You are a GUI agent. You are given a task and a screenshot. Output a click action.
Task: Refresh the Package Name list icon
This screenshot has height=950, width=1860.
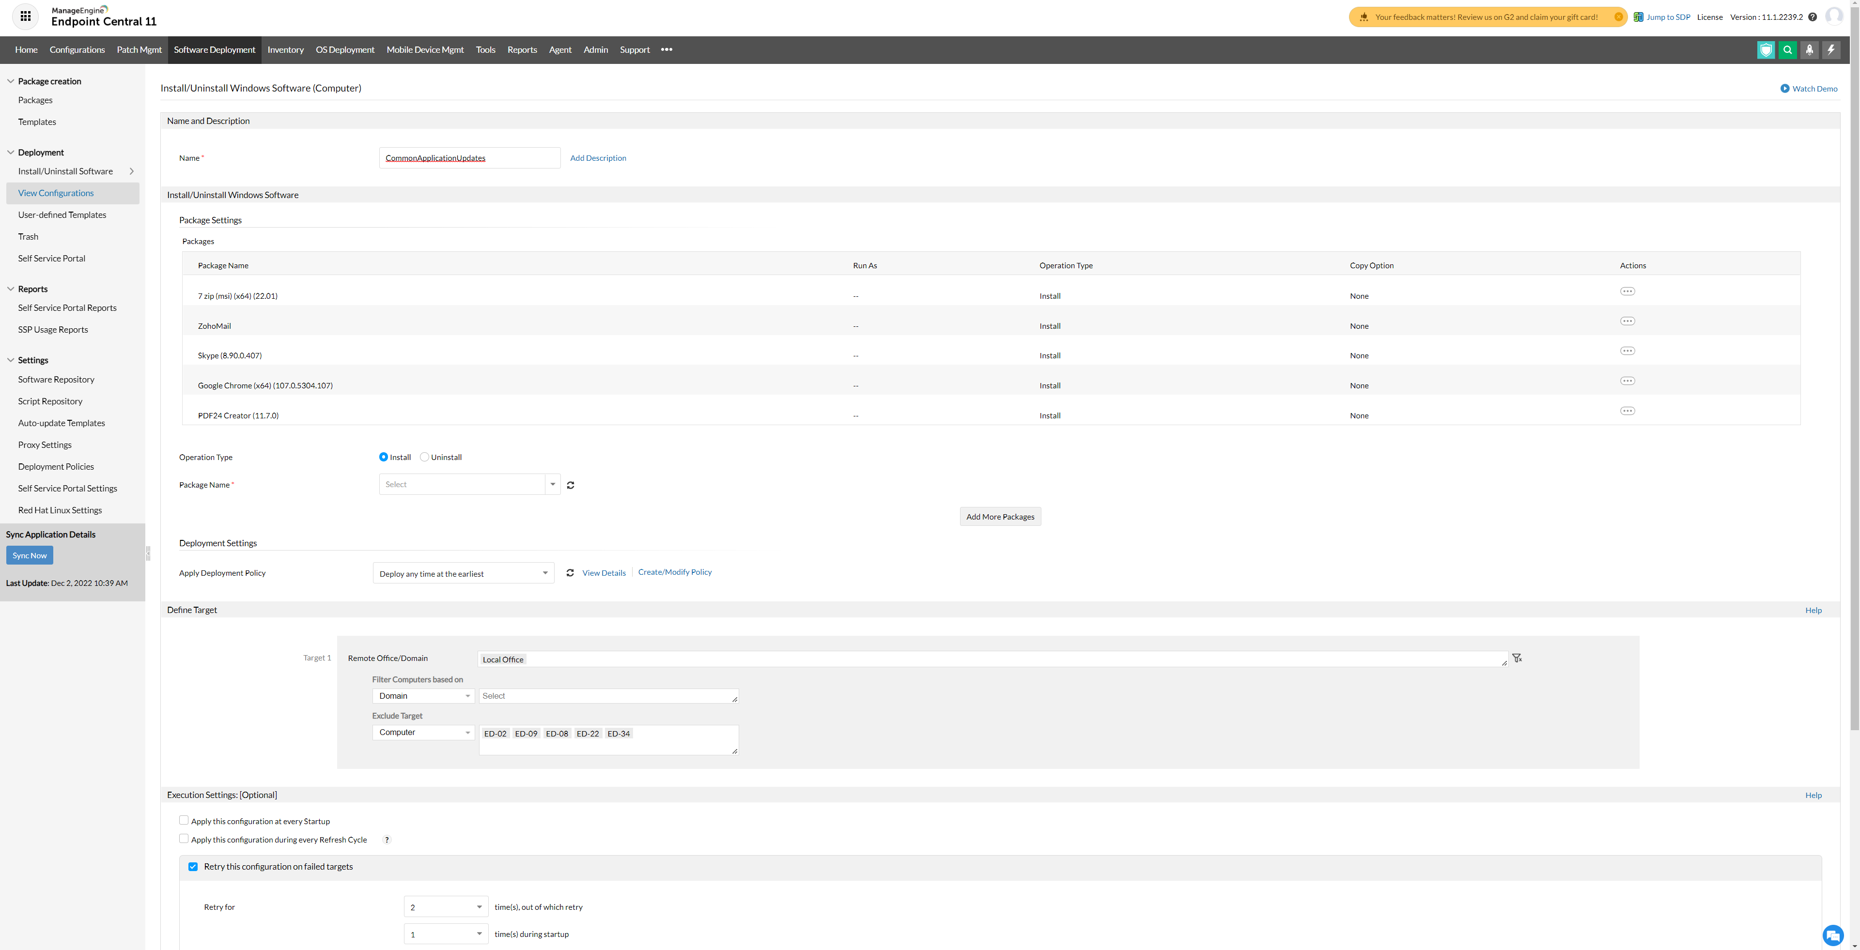coord(571,485)
